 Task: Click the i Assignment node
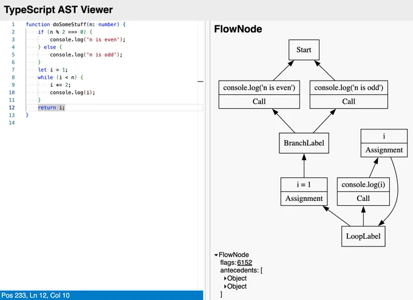[x=384, y=143]
